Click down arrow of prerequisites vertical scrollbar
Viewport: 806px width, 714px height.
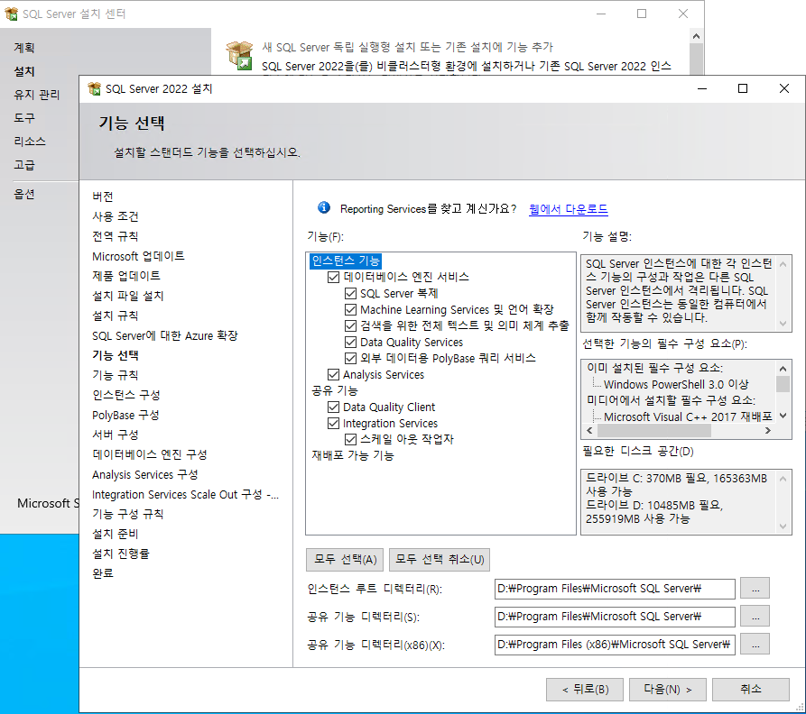[x=783, y=416]
